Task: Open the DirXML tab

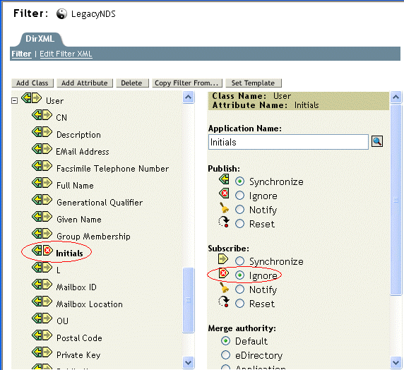Action: tap(40, 39)
